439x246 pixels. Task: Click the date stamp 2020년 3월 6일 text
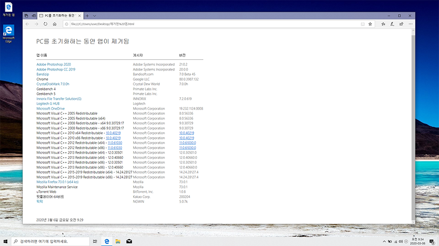[60, 220]
